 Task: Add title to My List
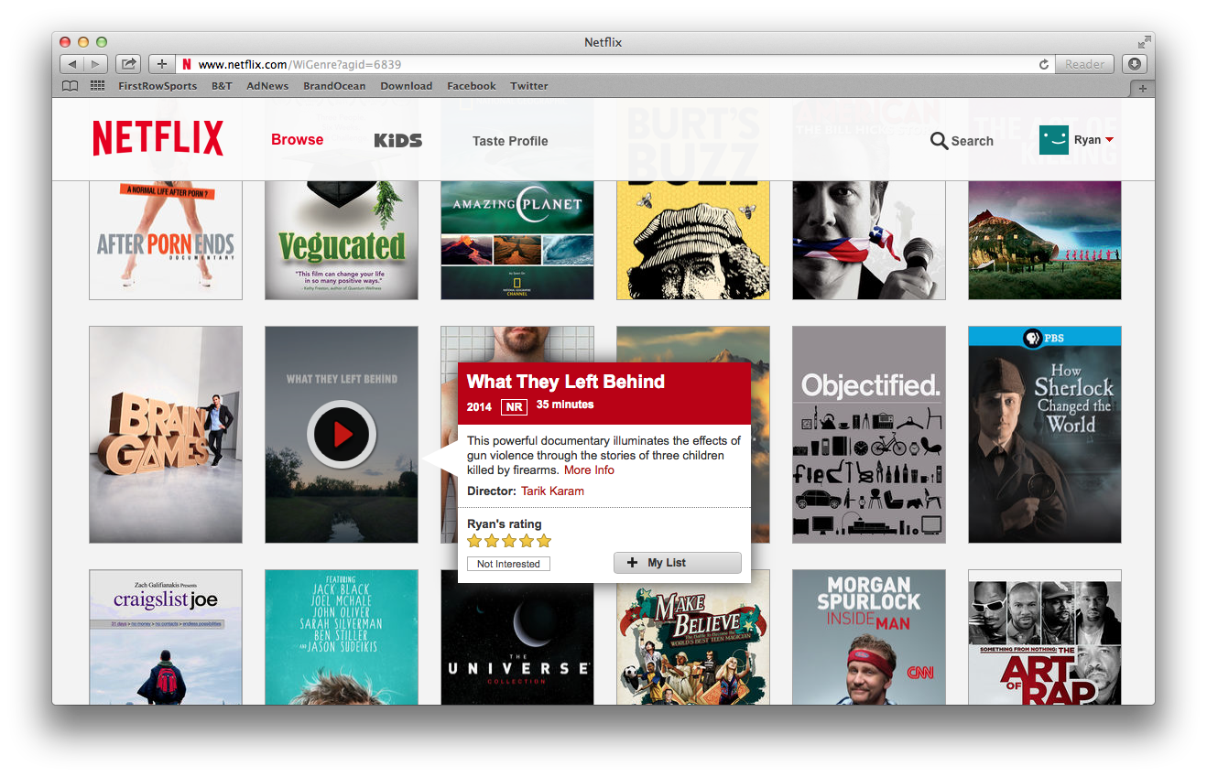(x=678, y=563)
